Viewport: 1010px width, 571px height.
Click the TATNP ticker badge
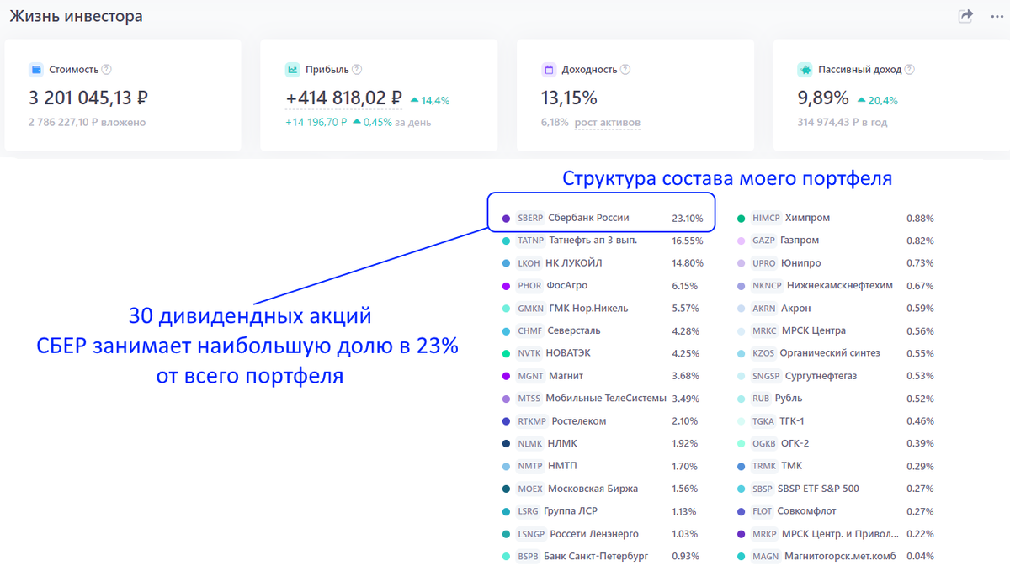click(x=531, y=241)
